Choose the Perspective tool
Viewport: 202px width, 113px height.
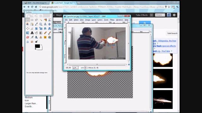[50, 29]
